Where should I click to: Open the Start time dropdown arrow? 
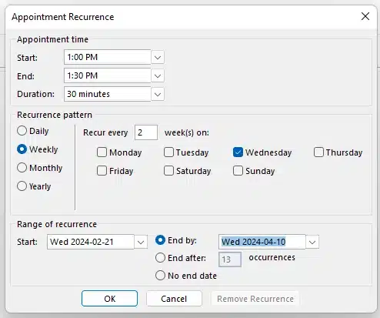158,57
